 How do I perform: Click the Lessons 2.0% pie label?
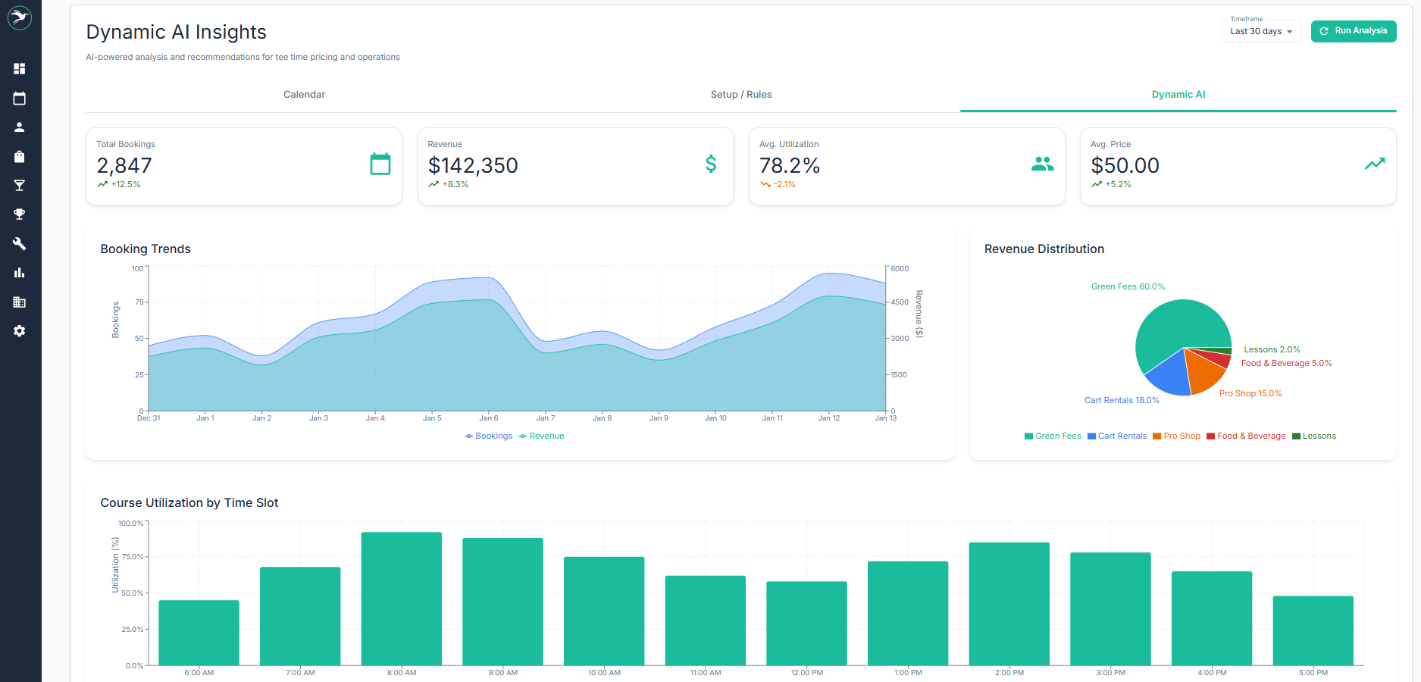(x=1272, y=349)
